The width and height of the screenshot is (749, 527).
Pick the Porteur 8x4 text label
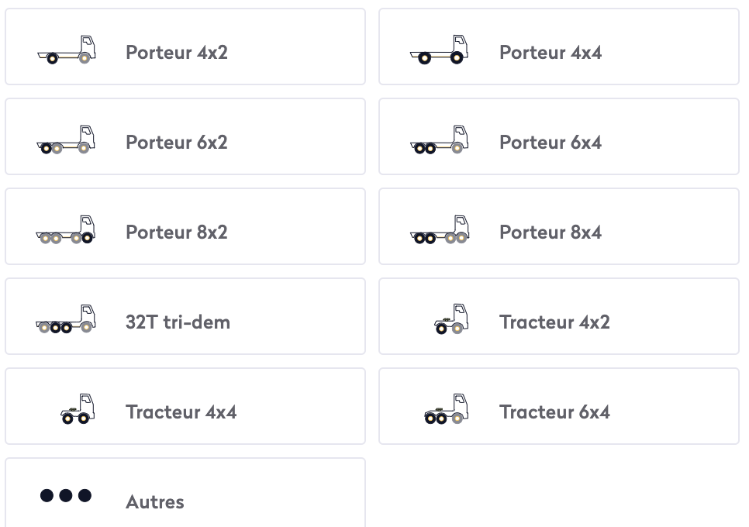click(551, 232)
